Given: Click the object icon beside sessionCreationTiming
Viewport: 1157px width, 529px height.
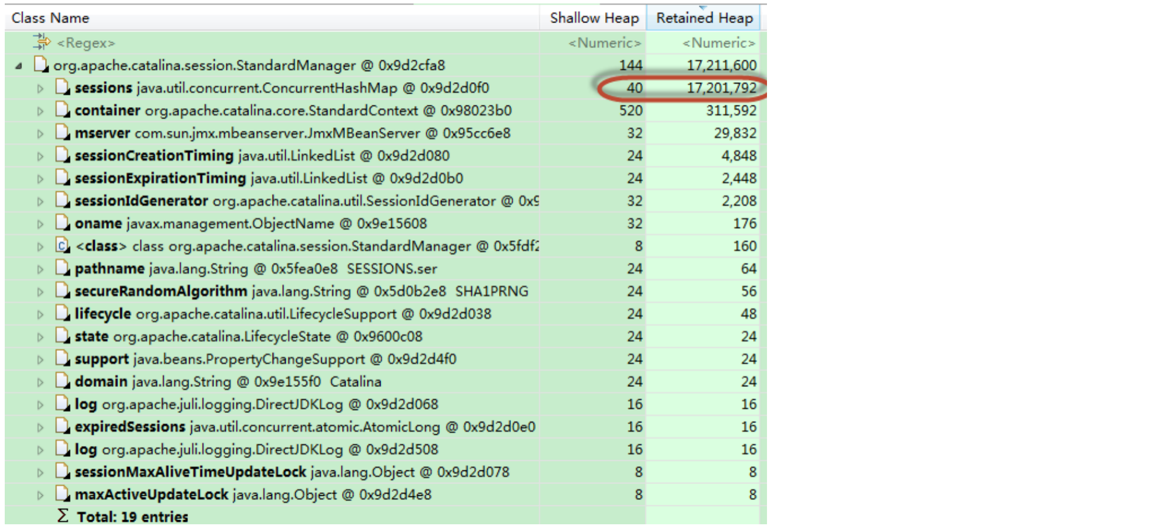Looking at the screenshot, I should click(62, 154).
